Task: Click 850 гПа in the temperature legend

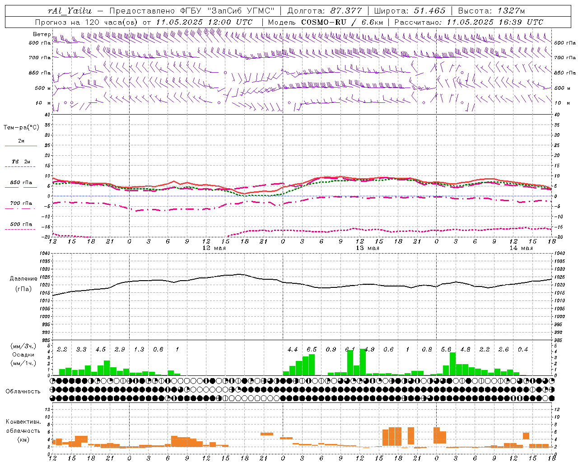Action: coord(21,183)
